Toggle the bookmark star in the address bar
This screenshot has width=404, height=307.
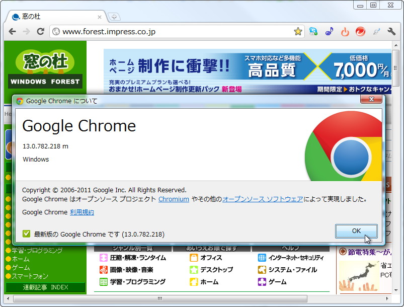(298, 31)
